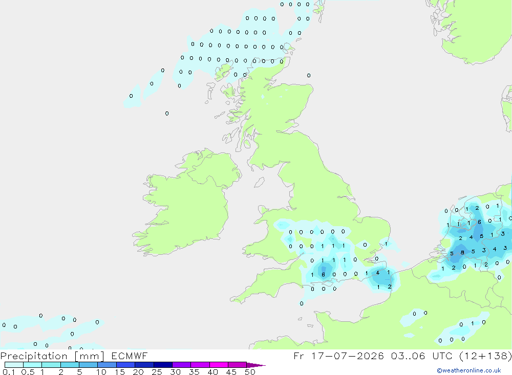Click the 15–20 mm blue legend segment
The width and height of the screenshot is (512, 375).
coord(125,365)
